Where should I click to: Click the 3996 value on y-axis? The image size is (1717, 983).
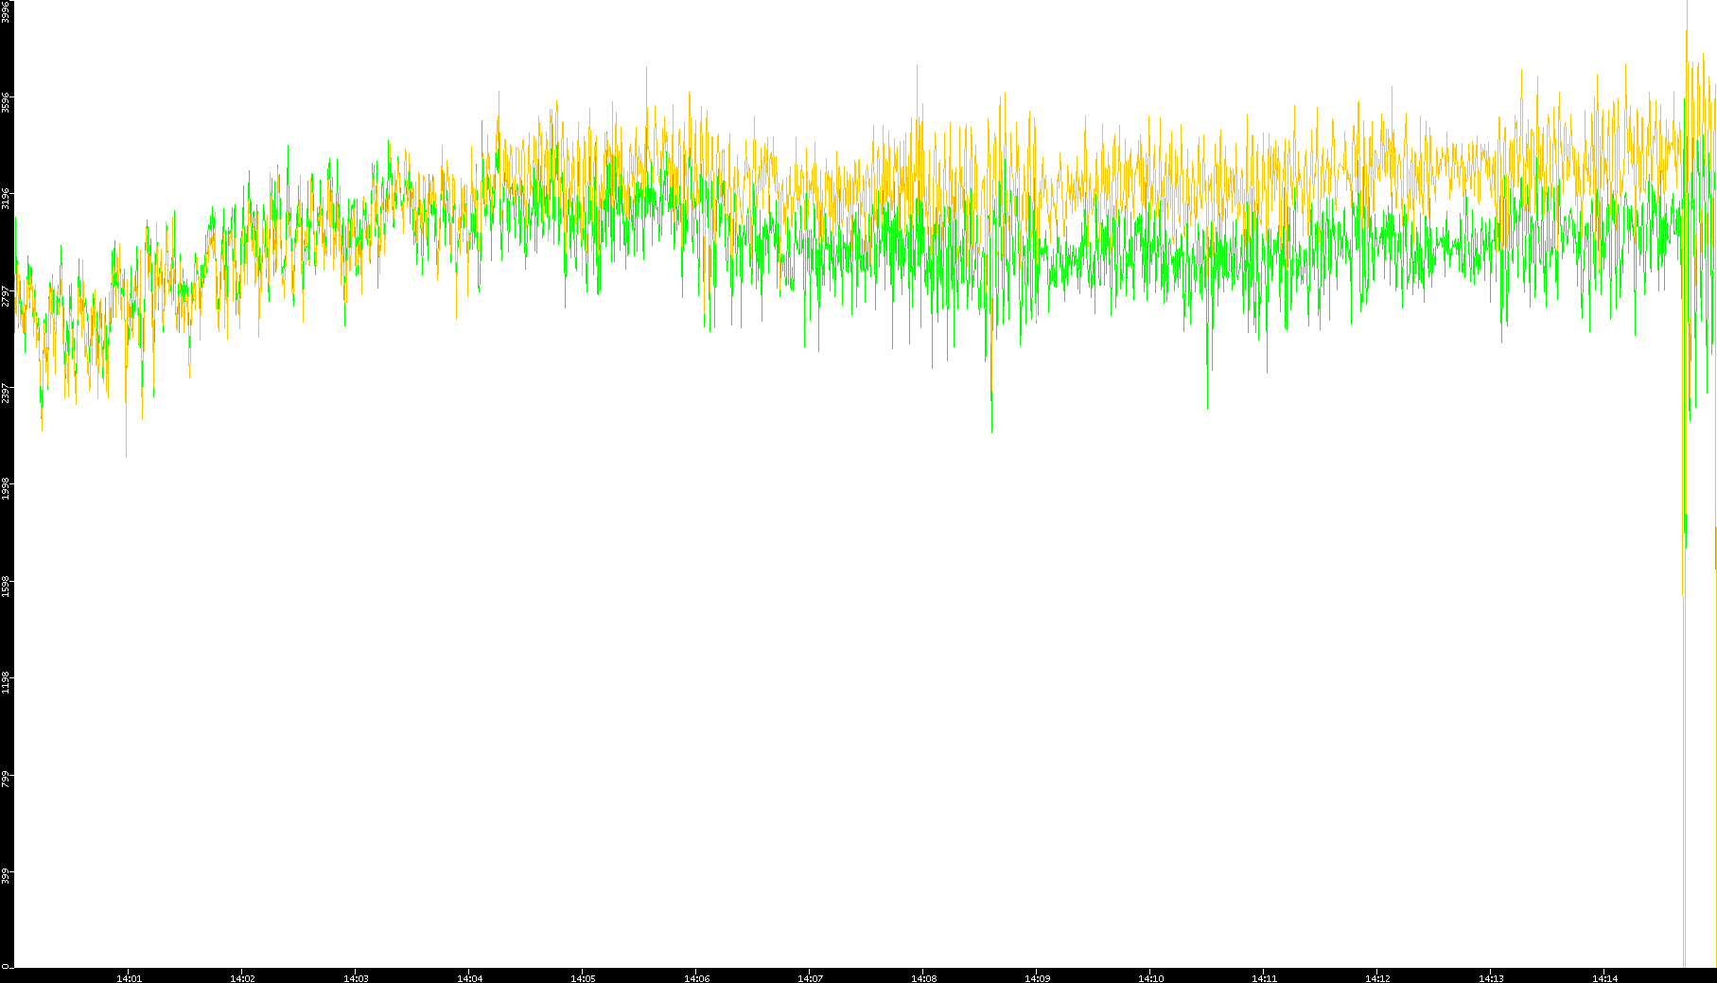pos(6,11)
